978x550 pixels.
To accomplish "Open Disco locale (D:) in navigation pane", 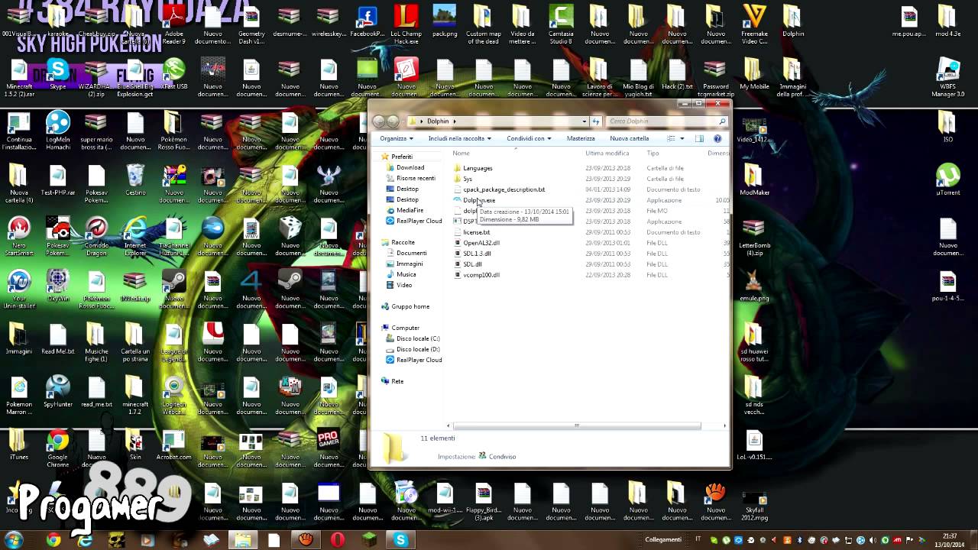I will point(418,349).
